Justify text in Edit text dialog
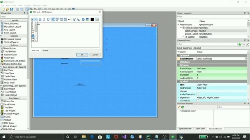The width and height of the screenshot is (250, 140). pyautogui.click(x=65, y=19)
